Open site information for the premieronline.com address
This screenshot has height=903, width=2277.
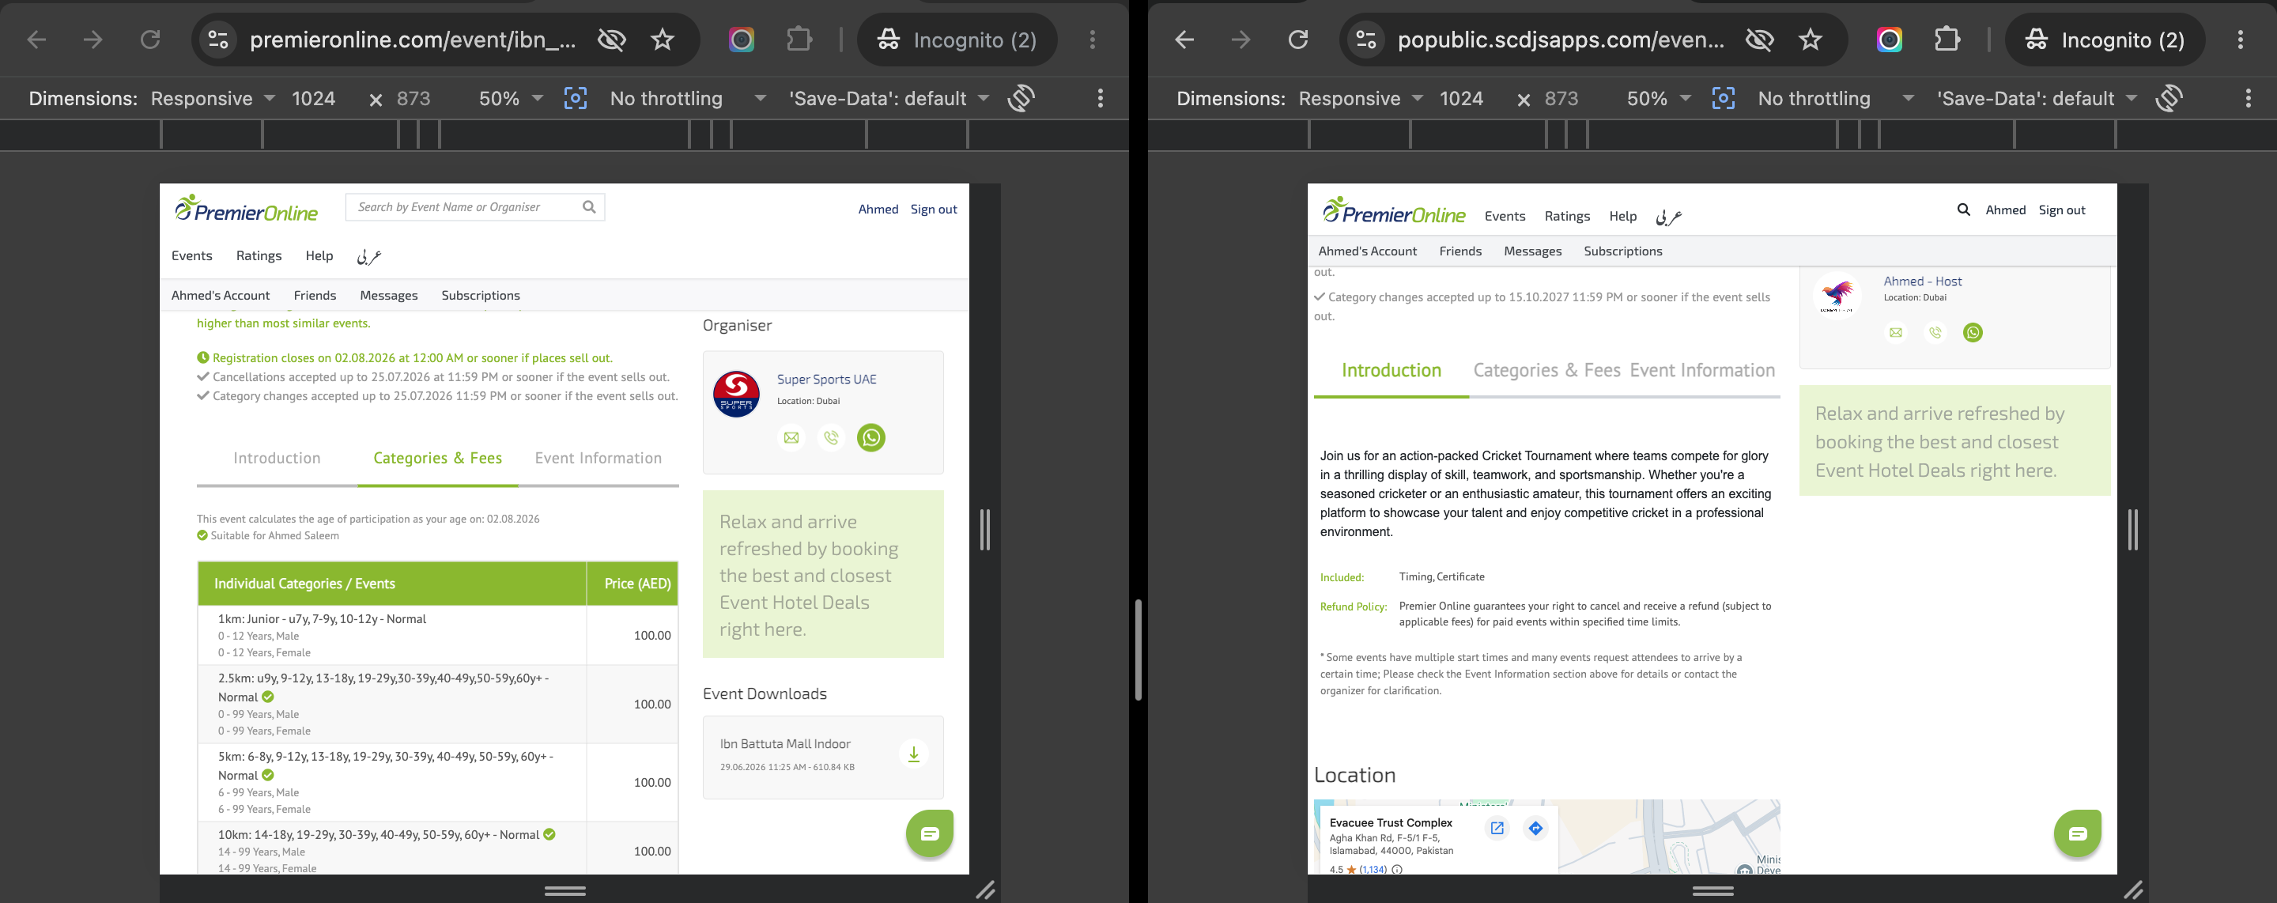[x=218, y=40]
